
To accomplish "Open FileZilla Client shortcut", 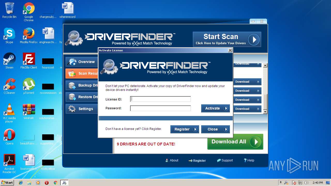I will 29,61.
